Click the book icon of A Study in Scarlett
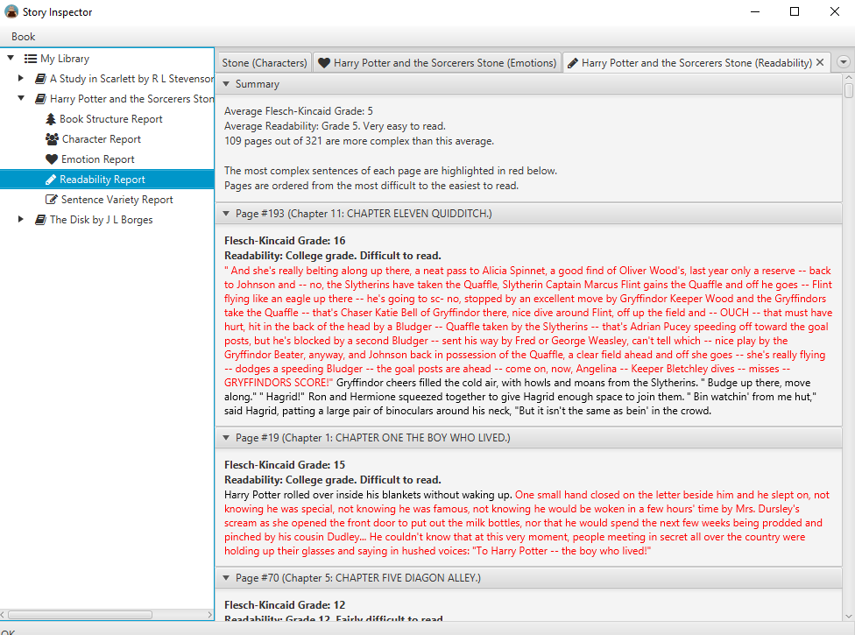 coord(40,79)
